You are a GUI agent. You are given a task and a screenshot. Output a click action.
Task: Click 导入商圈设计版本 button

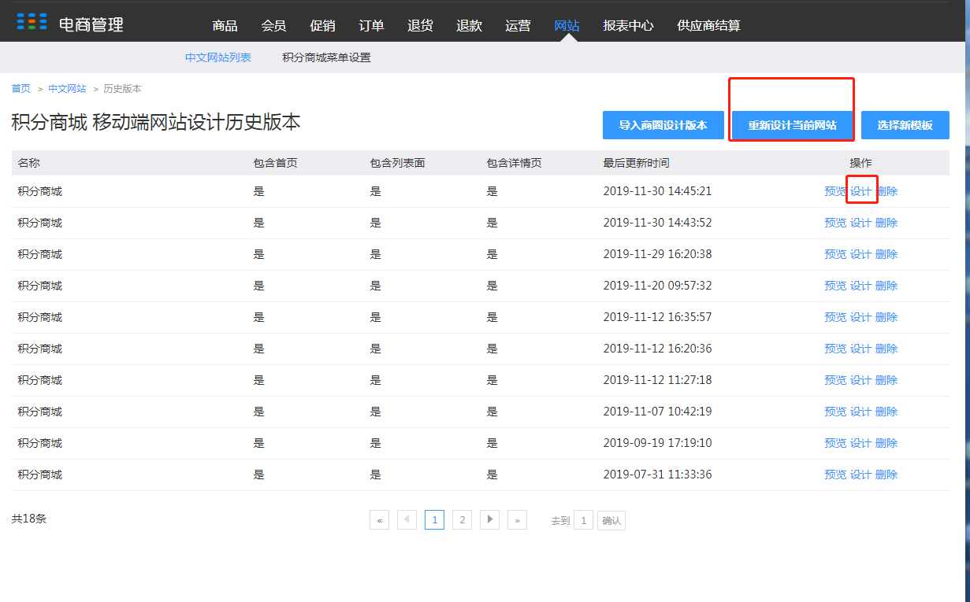point(663,125)
